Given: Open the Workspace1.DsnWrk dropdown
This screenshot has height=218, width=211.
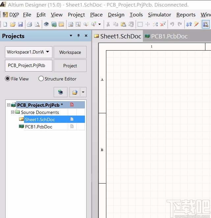Looking at the screenshot, I should (x=48, y=52).
